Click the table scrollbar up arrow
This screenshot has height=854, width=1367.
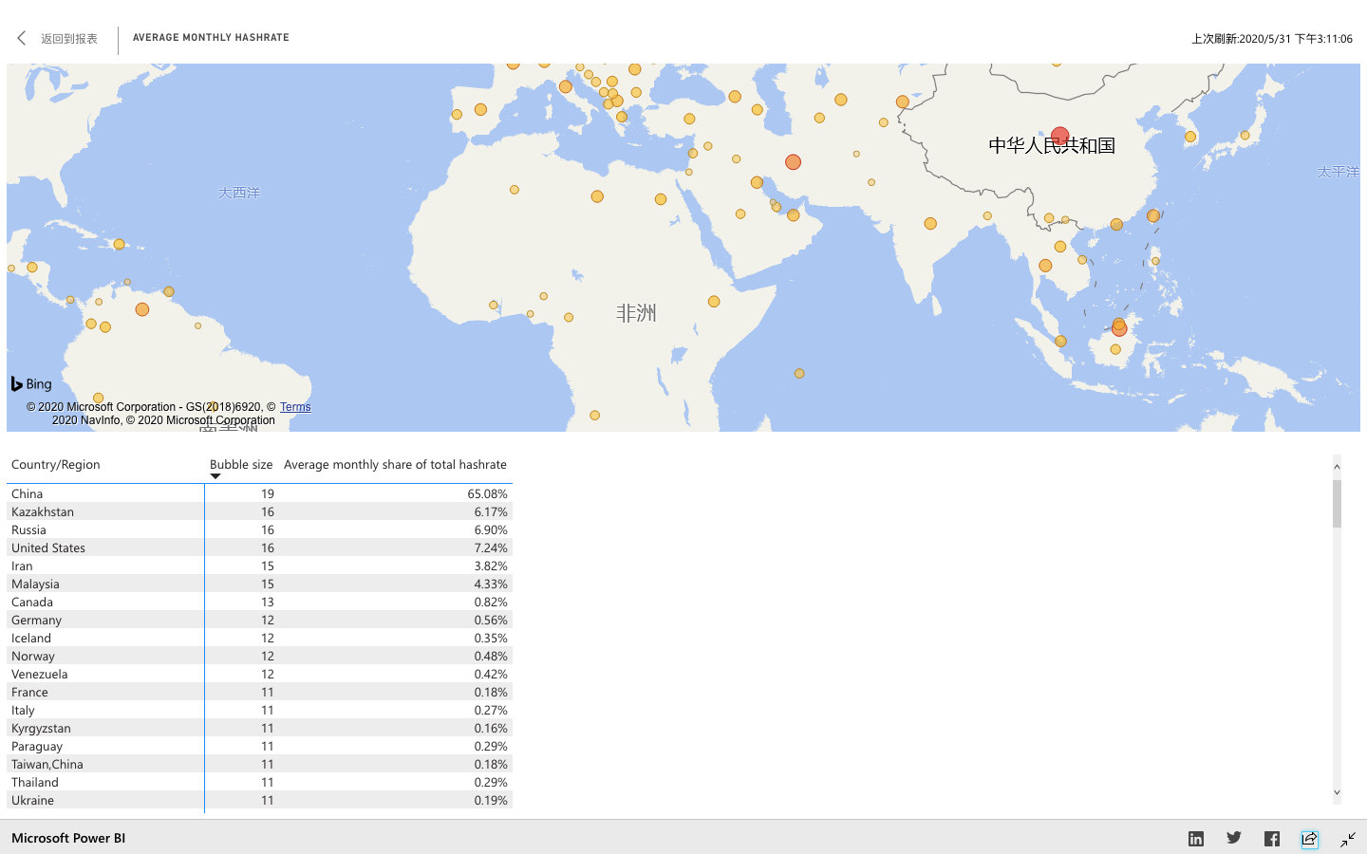click(x=1337, y=466)
